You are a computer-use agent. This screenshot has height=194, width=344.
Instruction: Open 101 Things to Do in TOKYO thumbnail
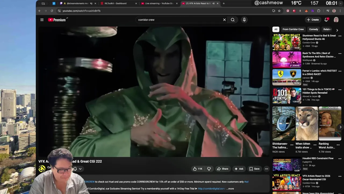coord(286,96)
